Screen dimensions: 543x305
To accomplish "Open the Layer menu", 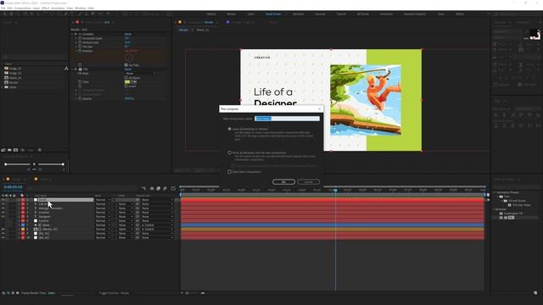I will click(36, 8).
